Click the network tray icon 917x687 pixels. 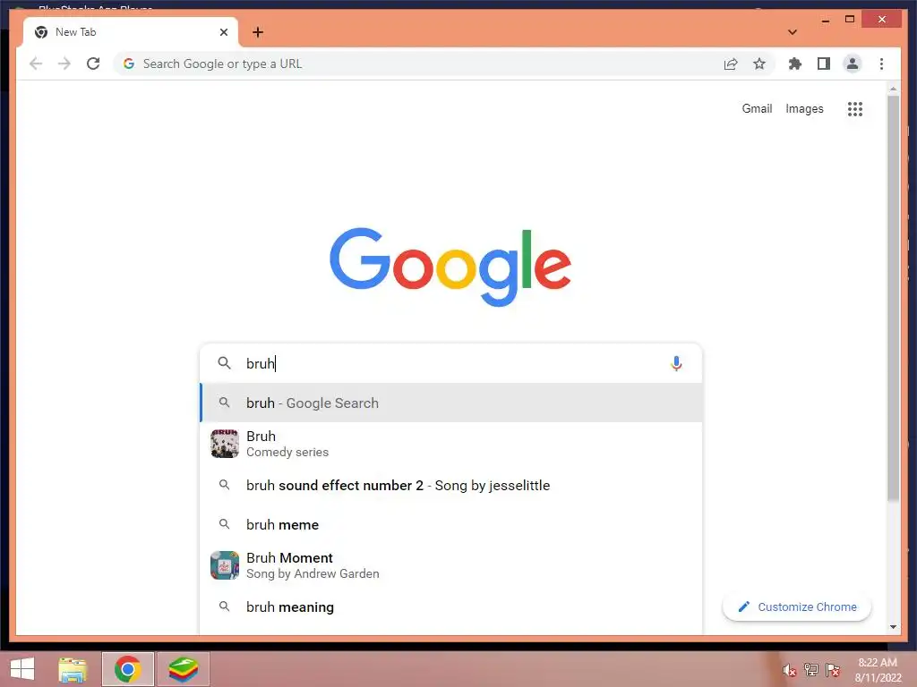pyautogui.click(x=811, y=670)
